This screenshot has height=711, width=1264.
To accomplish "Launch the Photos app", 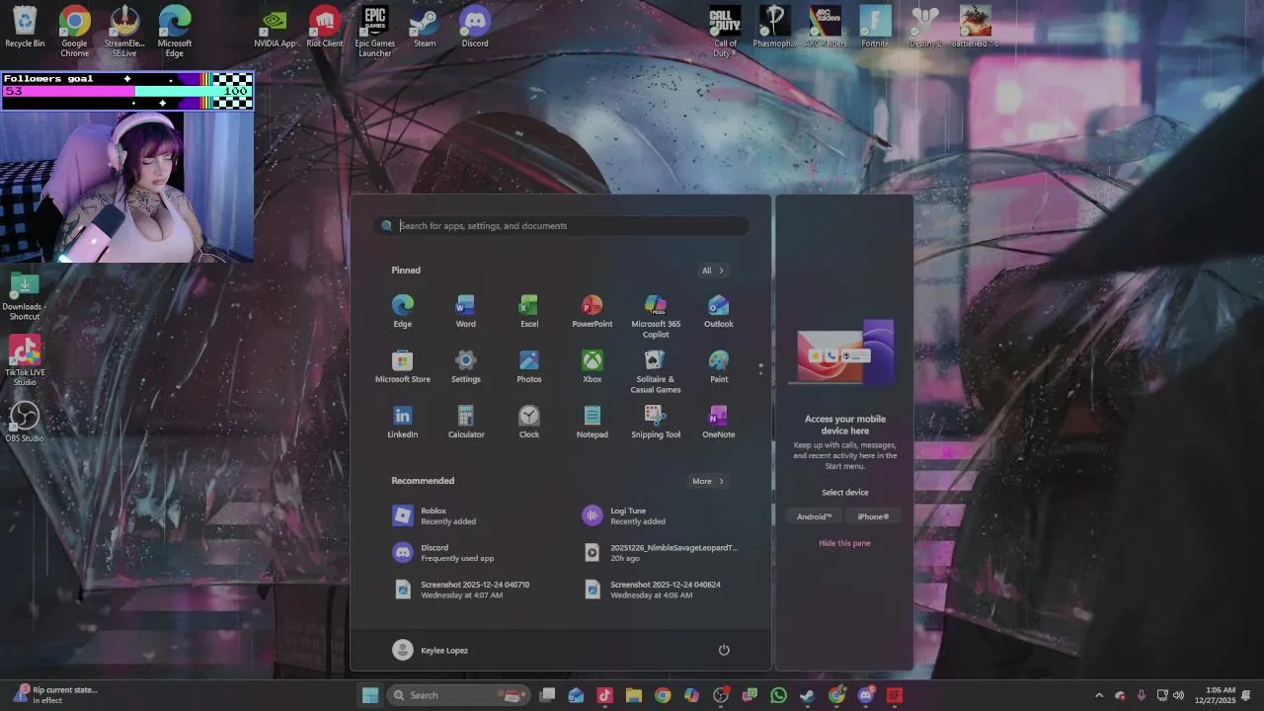I will click(x=529, y=366).
